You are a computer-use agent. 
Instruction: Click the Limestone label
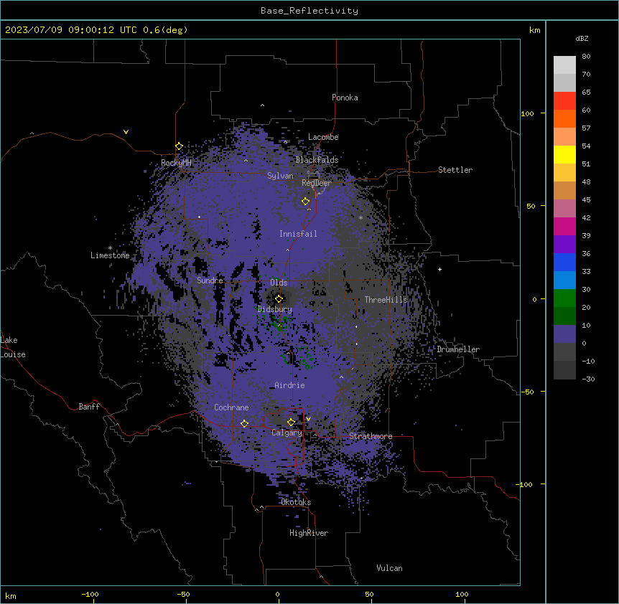110,255
